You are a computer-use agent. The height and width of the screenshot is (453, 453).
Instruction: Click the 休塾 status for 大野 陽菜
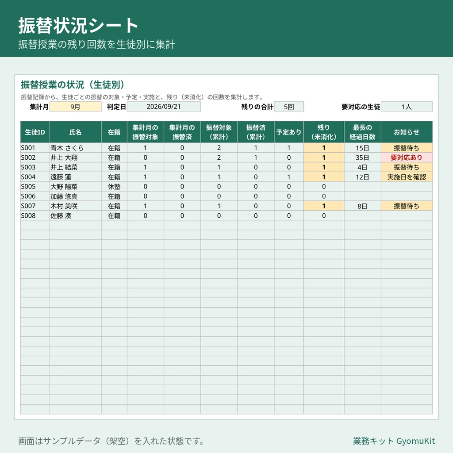[114, 187]
